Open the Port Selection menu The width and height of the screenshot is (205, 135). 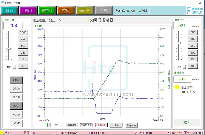[125, 11]
